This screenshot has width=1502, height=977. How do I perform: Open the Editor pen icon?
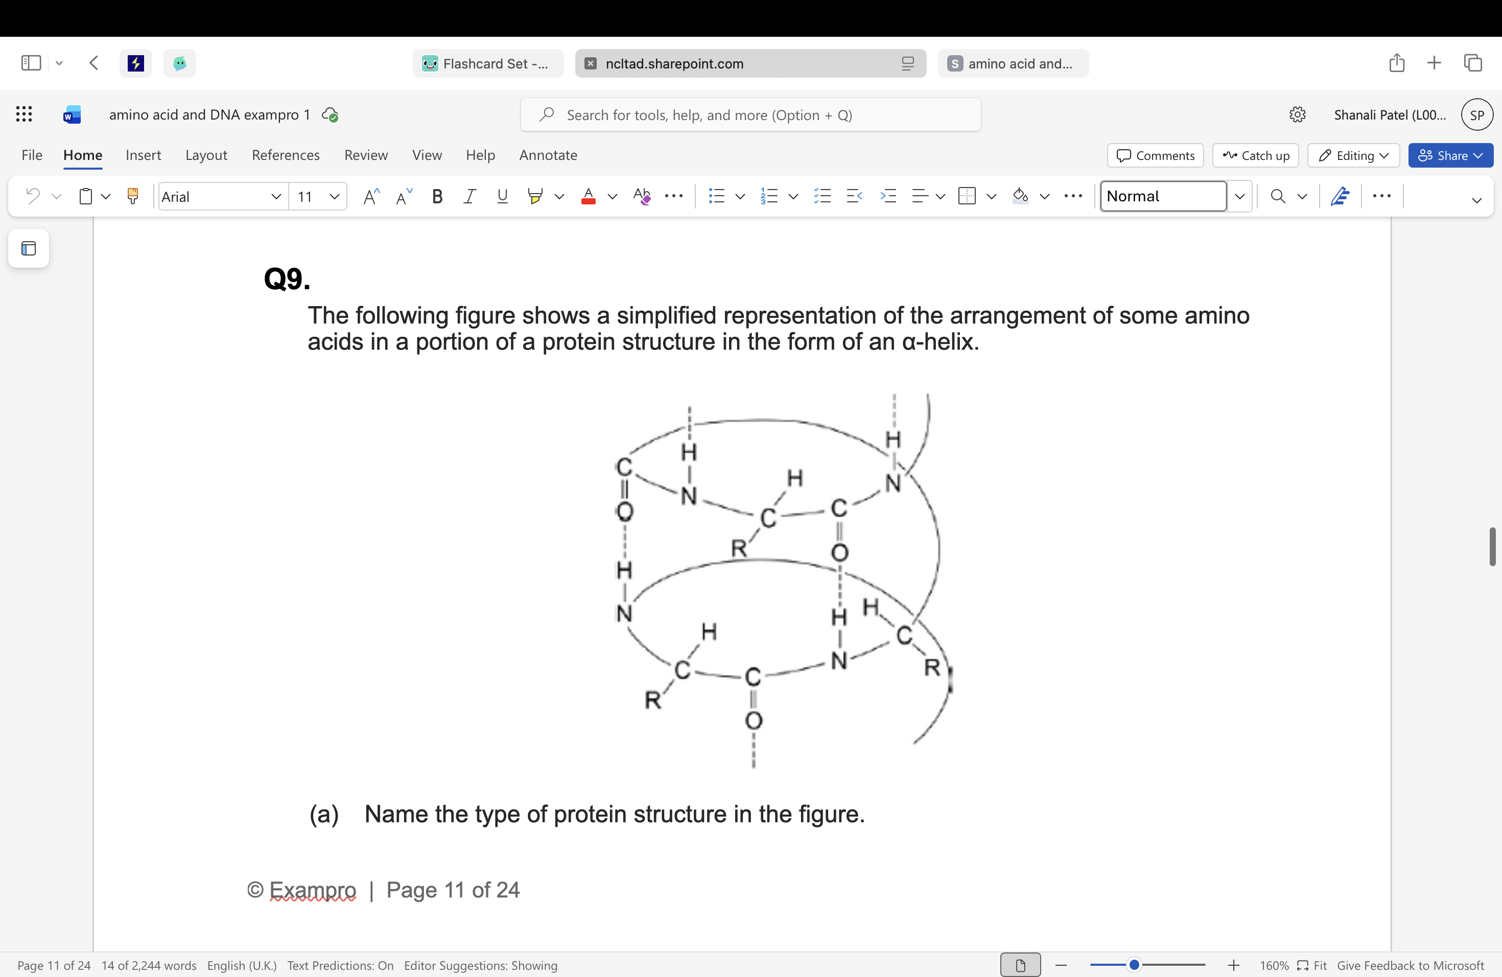coord(1340,196)
